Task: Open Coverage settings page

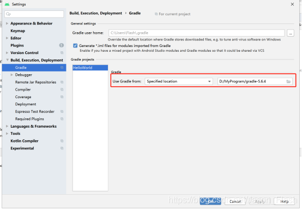Action: pyautogui.click(x=23, y=97)
